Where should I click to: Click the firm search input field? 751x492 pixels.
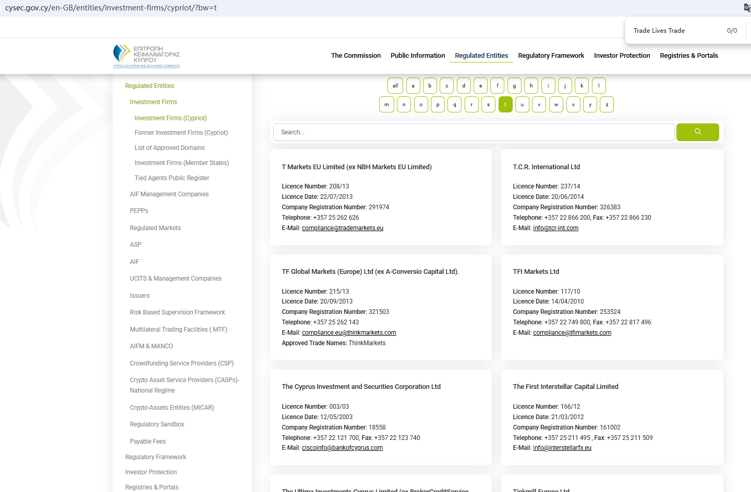pos(474,132)
